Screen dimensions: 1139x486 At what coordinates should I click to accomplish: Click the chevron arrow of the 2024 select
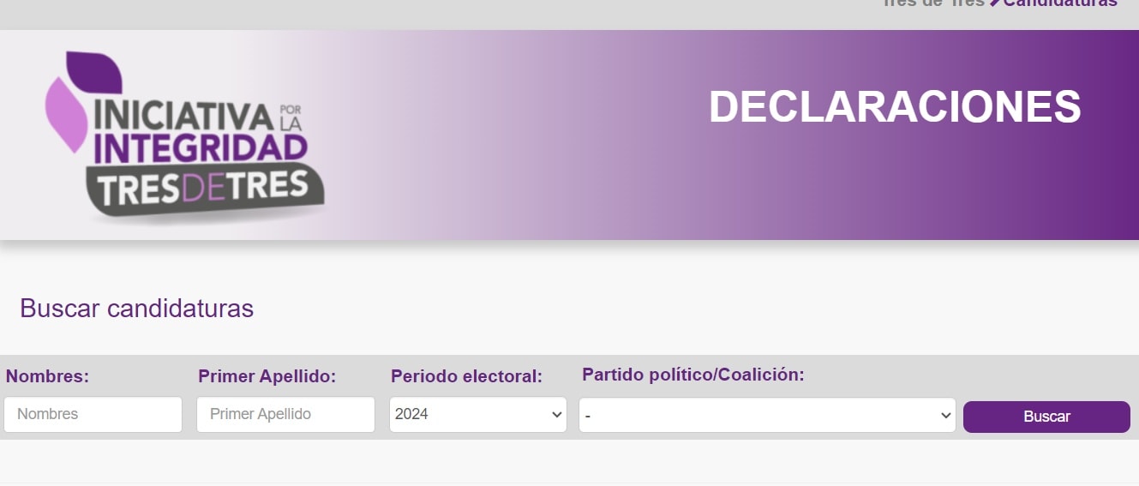[x=557, y=415]
